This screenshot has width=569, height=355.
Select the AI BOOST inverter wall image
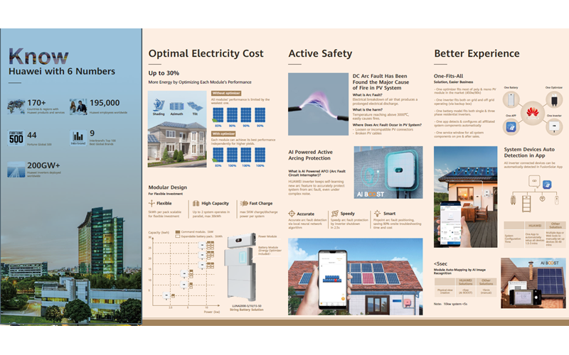tap(388, 173)
